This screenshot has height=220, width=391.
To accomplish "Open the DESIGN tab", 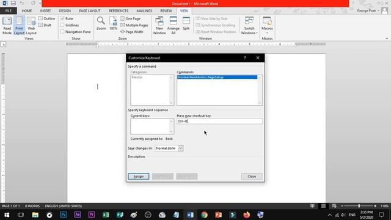I will 65,11.
